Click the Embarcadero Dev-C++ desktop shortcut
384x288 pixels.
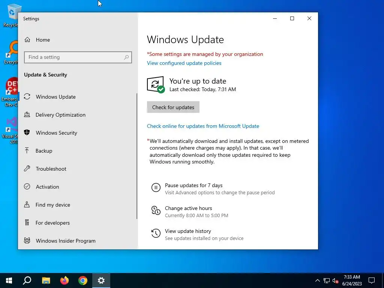click(10, 92)
